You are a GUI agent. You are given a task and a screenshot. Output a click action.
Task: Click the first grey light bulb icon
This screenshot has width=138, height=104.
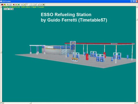(x=22, y=4)
